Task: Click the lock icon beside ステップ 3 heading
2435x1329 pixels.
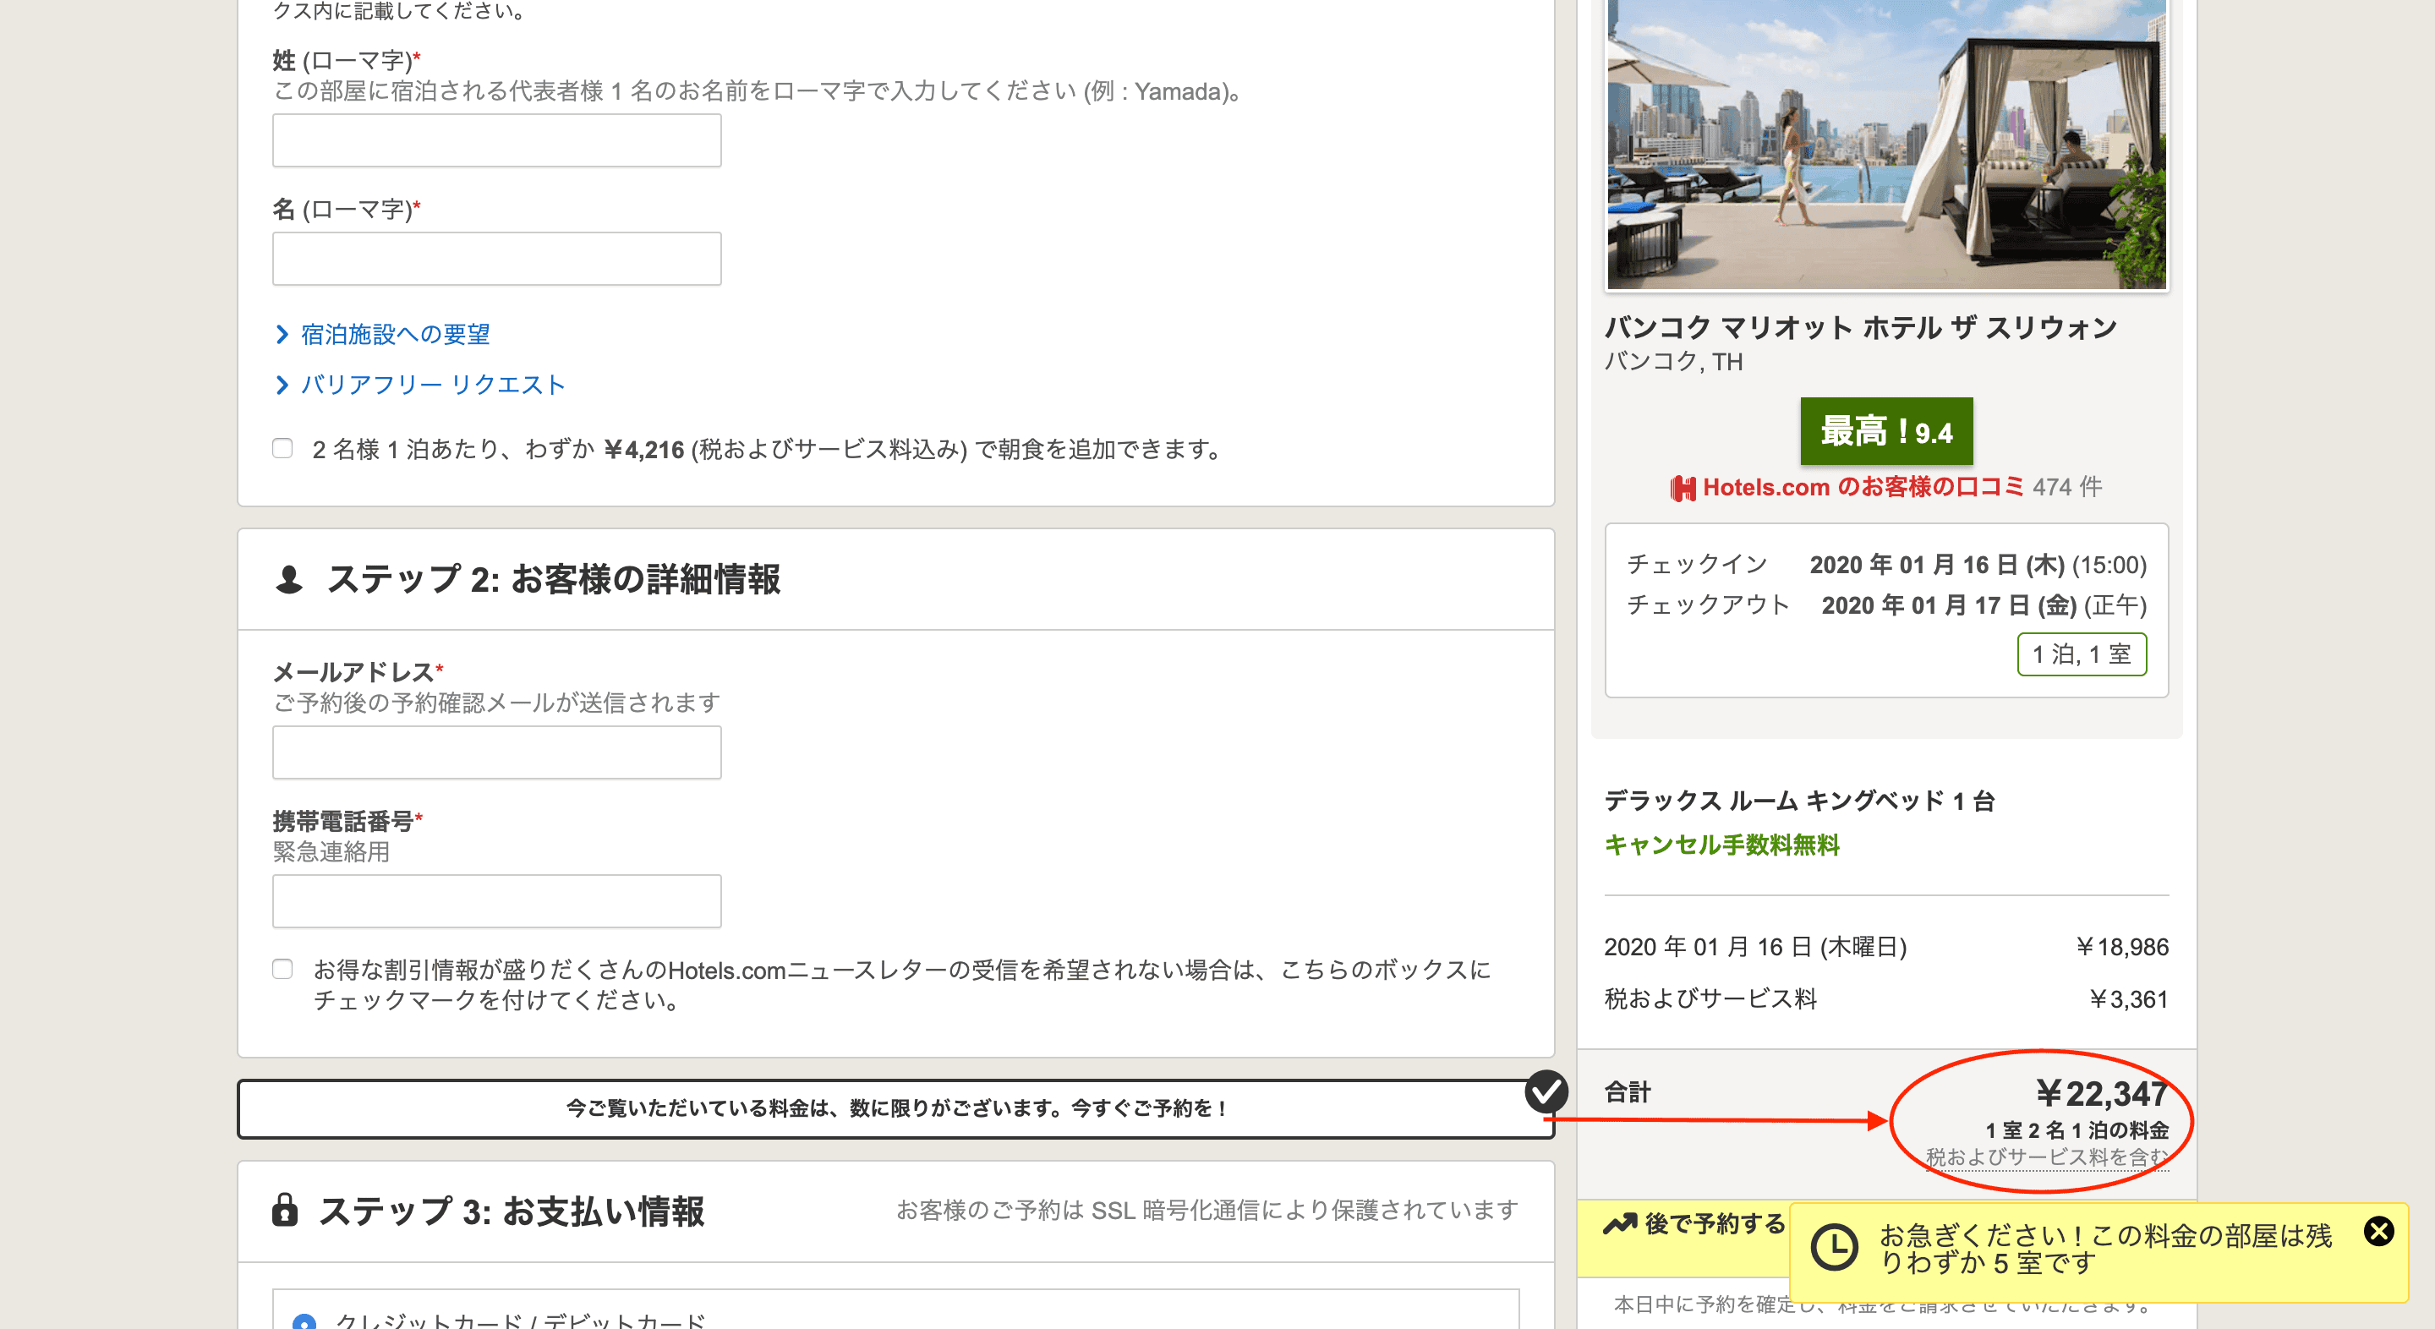Action: coord(288,1211)
